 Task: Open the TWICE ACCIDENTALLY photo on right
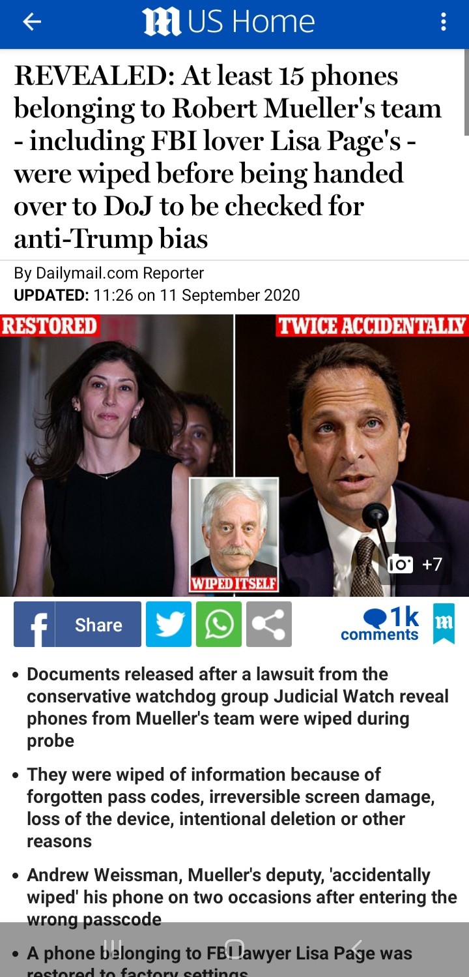pos(352,455)
